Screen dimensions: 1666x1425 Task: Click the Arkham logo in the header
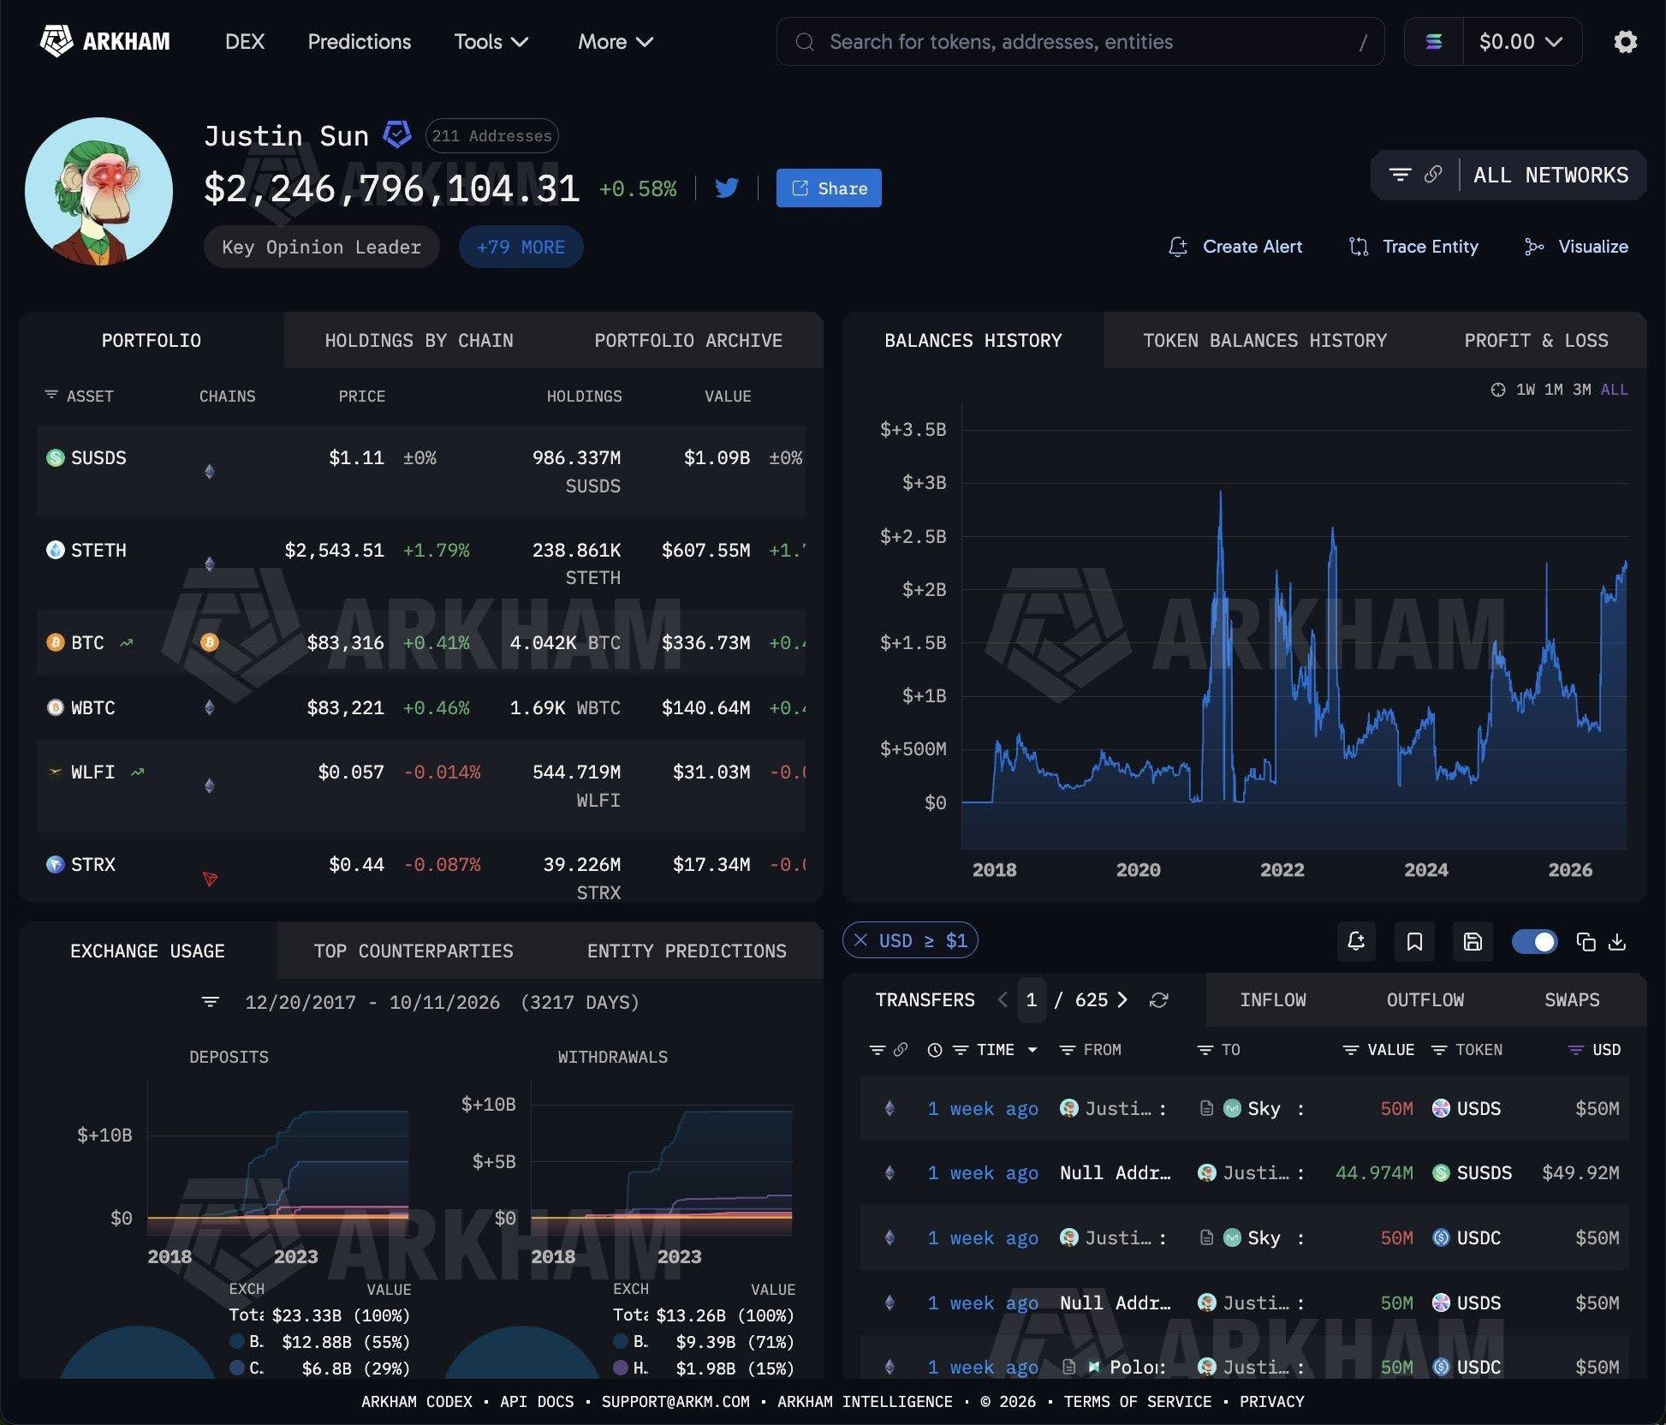[x=105, y=41]
